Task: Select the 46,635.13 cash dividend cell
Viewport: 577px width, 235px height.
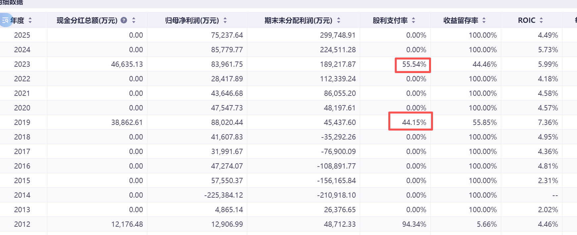Action: click(x=127, y=64)
